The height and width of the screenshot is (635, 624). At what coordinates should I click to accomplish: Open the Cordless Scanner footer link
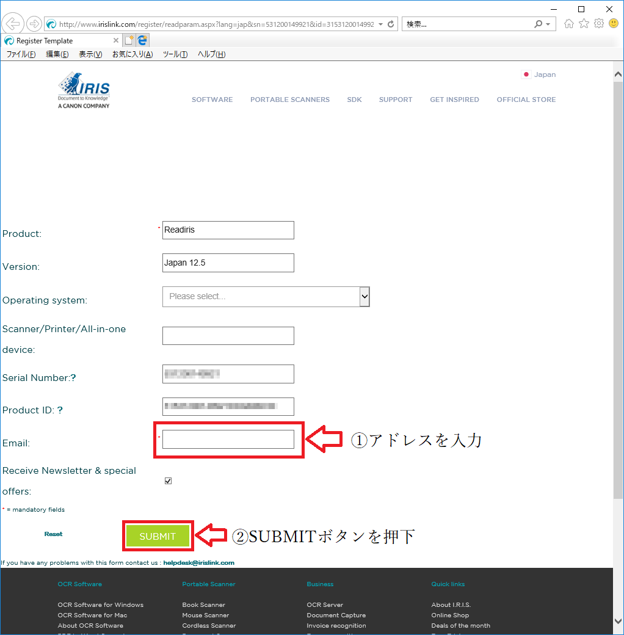209,626
